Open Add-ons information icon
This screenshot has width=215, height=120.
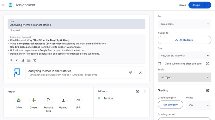pos(138,91)
